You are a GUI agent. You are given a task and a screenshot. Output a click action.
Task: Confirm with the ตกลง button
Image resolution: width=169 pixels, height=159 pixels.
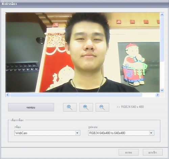tap(128, 152)
